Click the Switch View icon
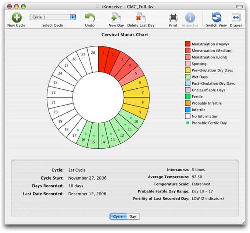The width and height of the screenshot is (250, 233). click(x=216, y=17)
